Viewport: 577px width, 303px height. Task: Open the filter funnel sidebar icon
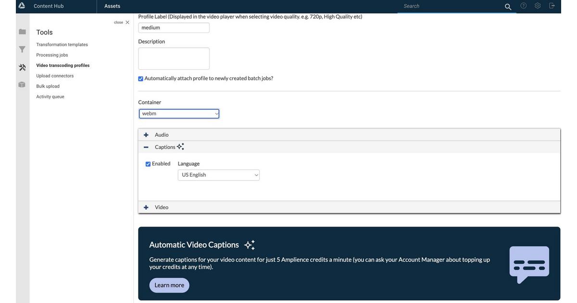pos(22,50)
